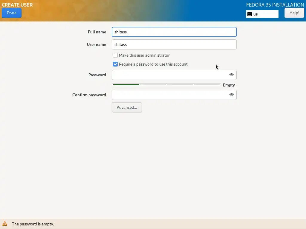Show password via eye icon in Password field

tap(232, 75)
